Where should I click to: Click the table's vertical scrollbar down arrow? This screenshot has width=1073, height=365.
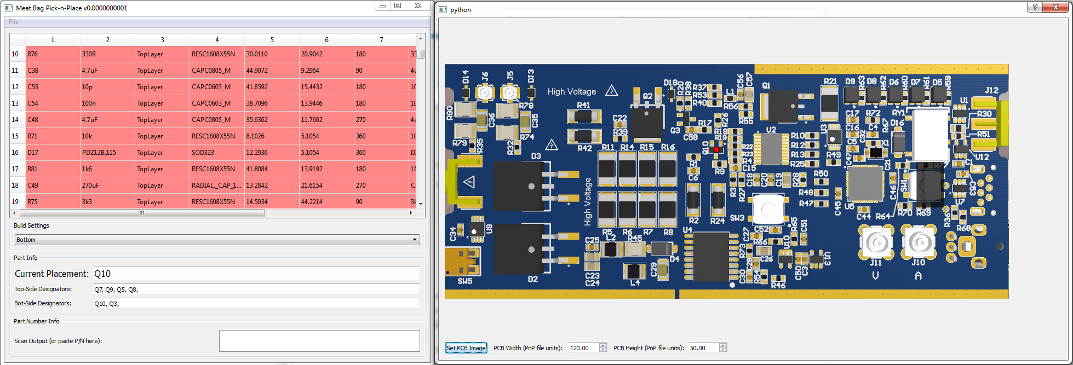421,204
